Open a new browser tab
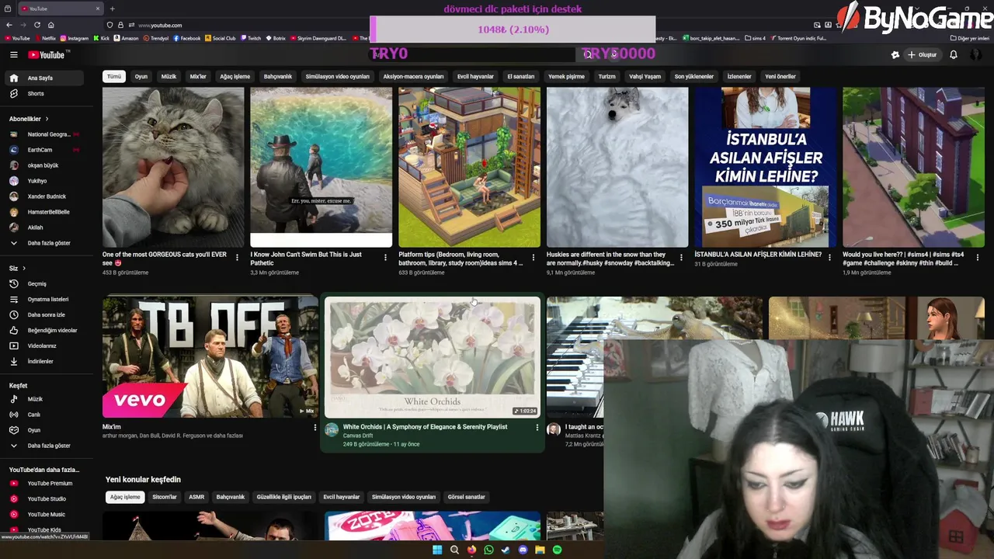The height and width of the screenshot is (559, 994). click(x=112, y=9)
